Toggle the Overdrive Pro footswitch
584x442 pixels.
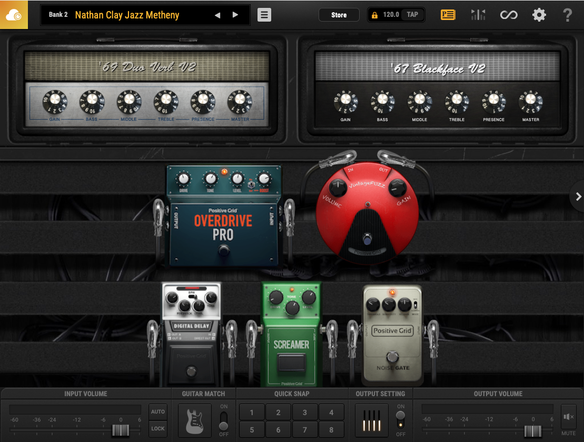(224, 250)
